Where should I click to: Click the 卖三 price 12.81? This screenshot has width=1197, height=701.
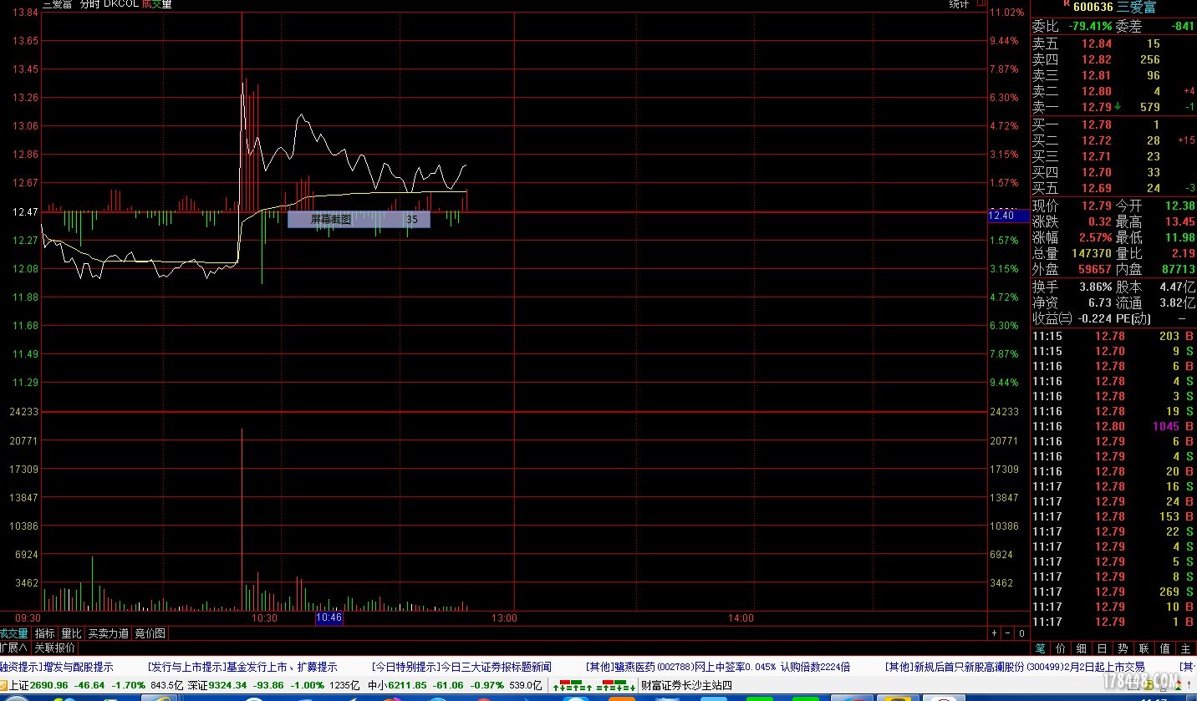1097,75
